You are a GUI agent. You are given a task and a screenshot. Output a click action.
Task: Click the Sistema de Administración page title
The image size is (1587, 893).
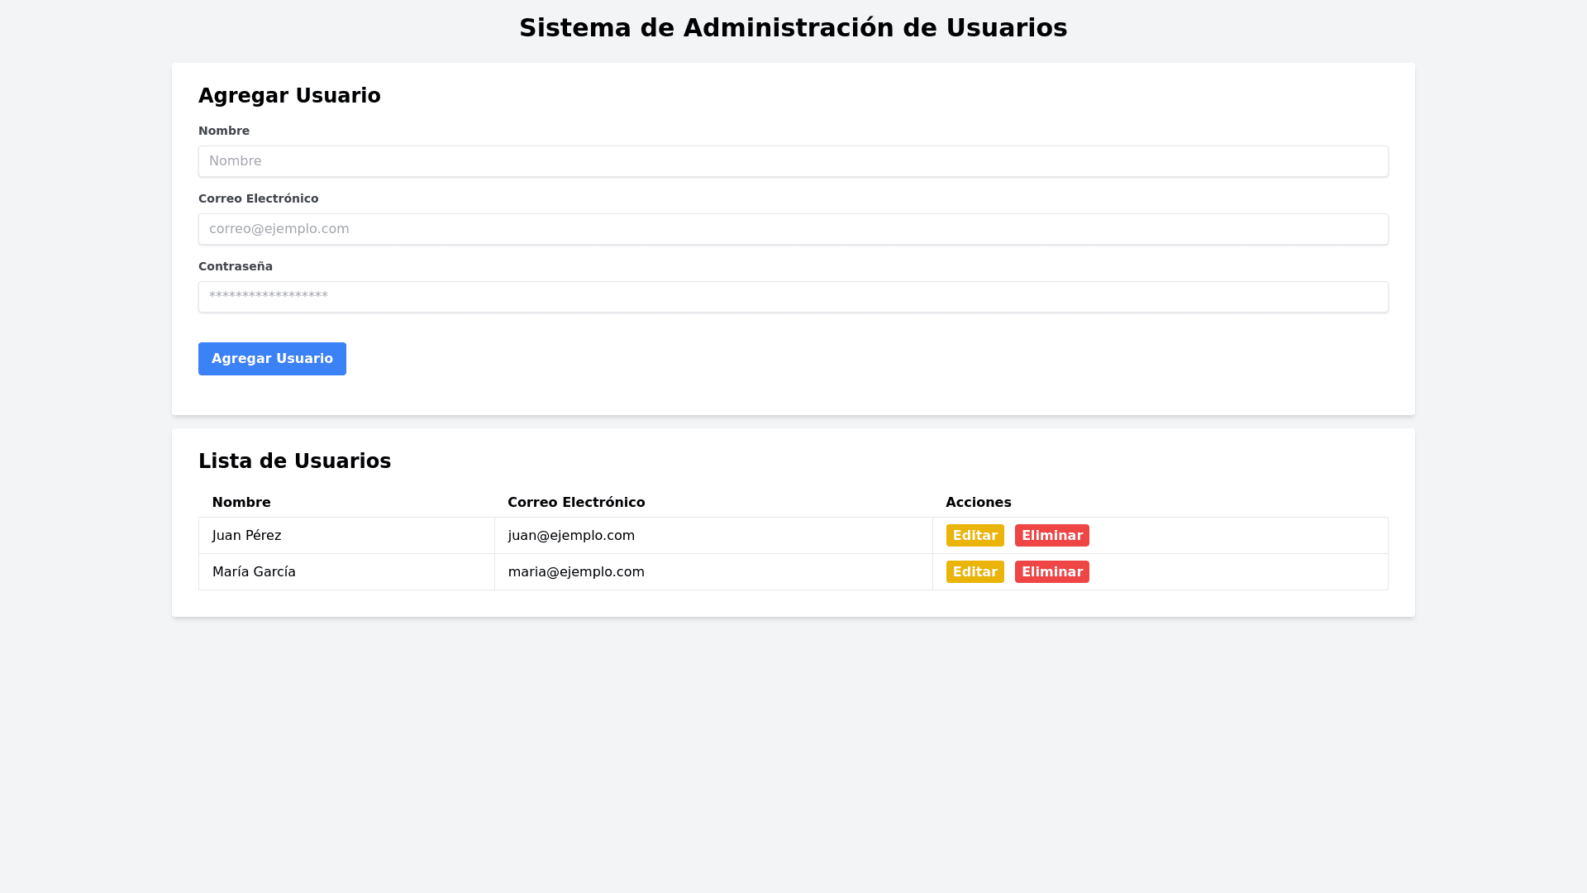click(x=793, y=28)
